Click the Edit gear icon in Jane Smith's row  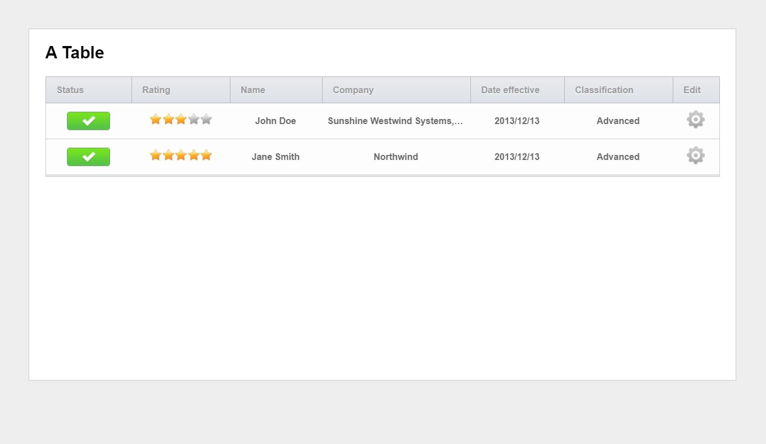695,155
